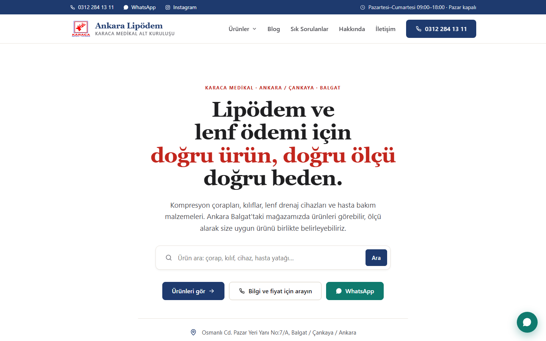
Task: Call via the header 0312 284 13 11 button
Action: [441, 29]
